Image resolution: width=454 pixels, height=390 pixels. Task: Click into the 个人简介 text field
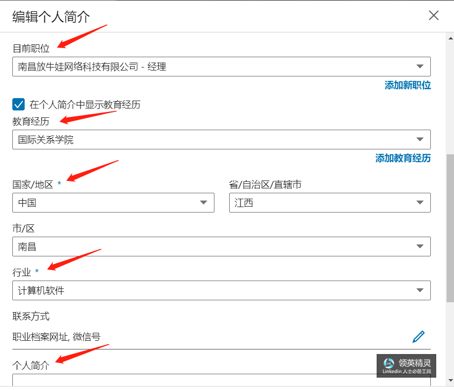[x=197, y=380]
